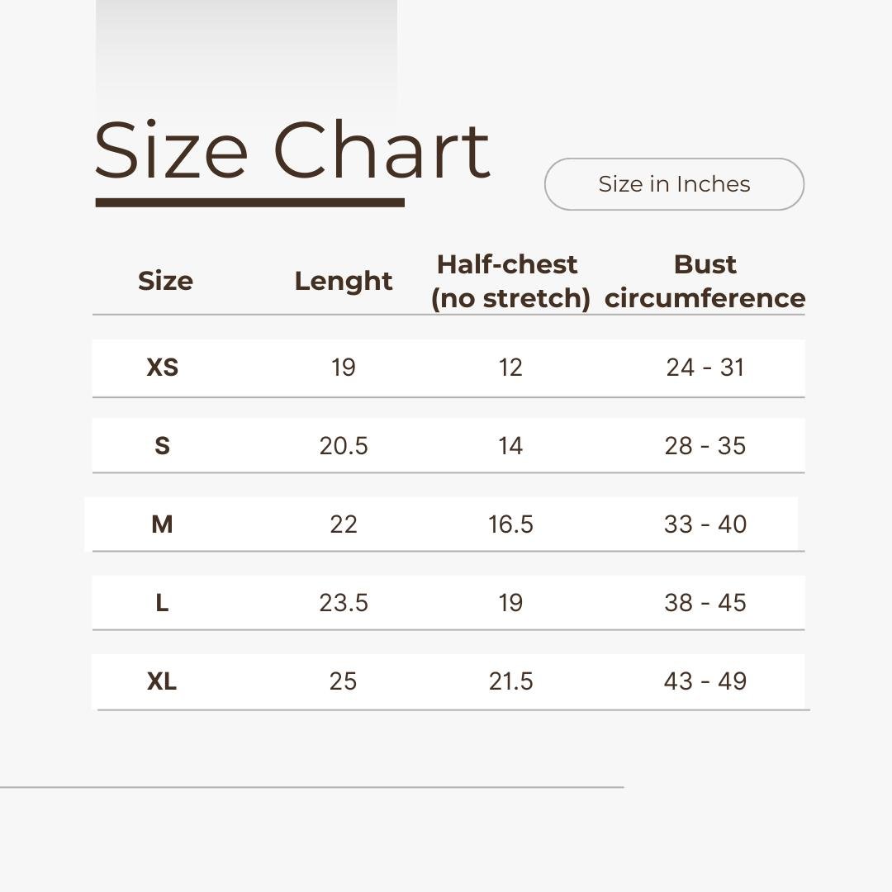Image resolution: width=892 pixels, height=892 pixels.
Task: Select the Lenght column header
Action: [x=344, y=282]
